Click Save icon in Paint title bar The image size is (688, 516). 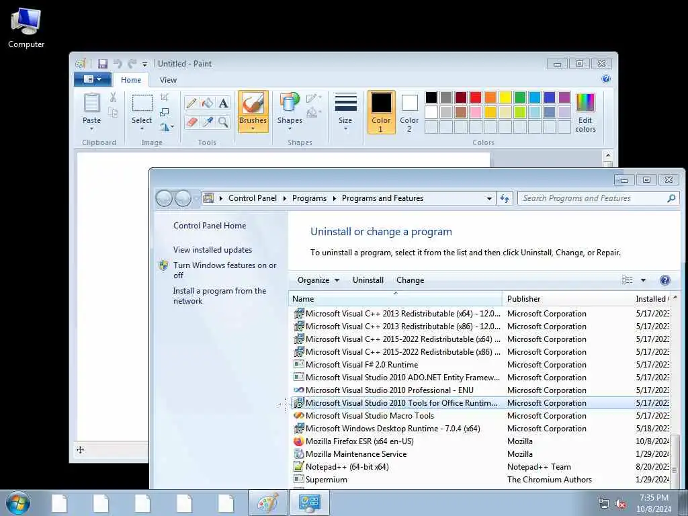(103, 64)
